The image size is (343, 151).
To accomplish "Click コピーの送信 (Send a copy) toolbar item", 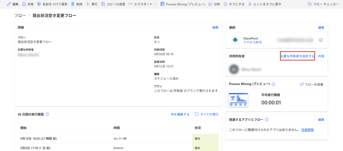I will pyautogui.click(x=113, y=4).
